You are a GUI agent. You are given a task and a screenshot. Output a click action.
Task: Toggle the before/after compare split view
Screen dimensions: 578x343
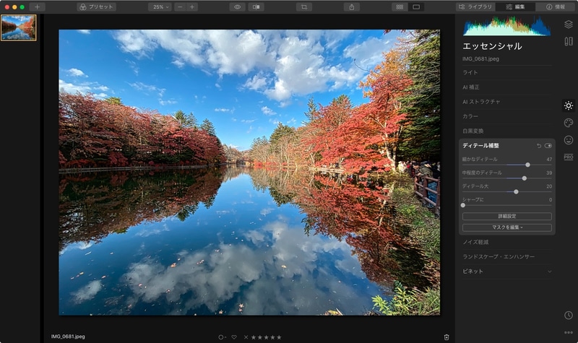point(256,7)
